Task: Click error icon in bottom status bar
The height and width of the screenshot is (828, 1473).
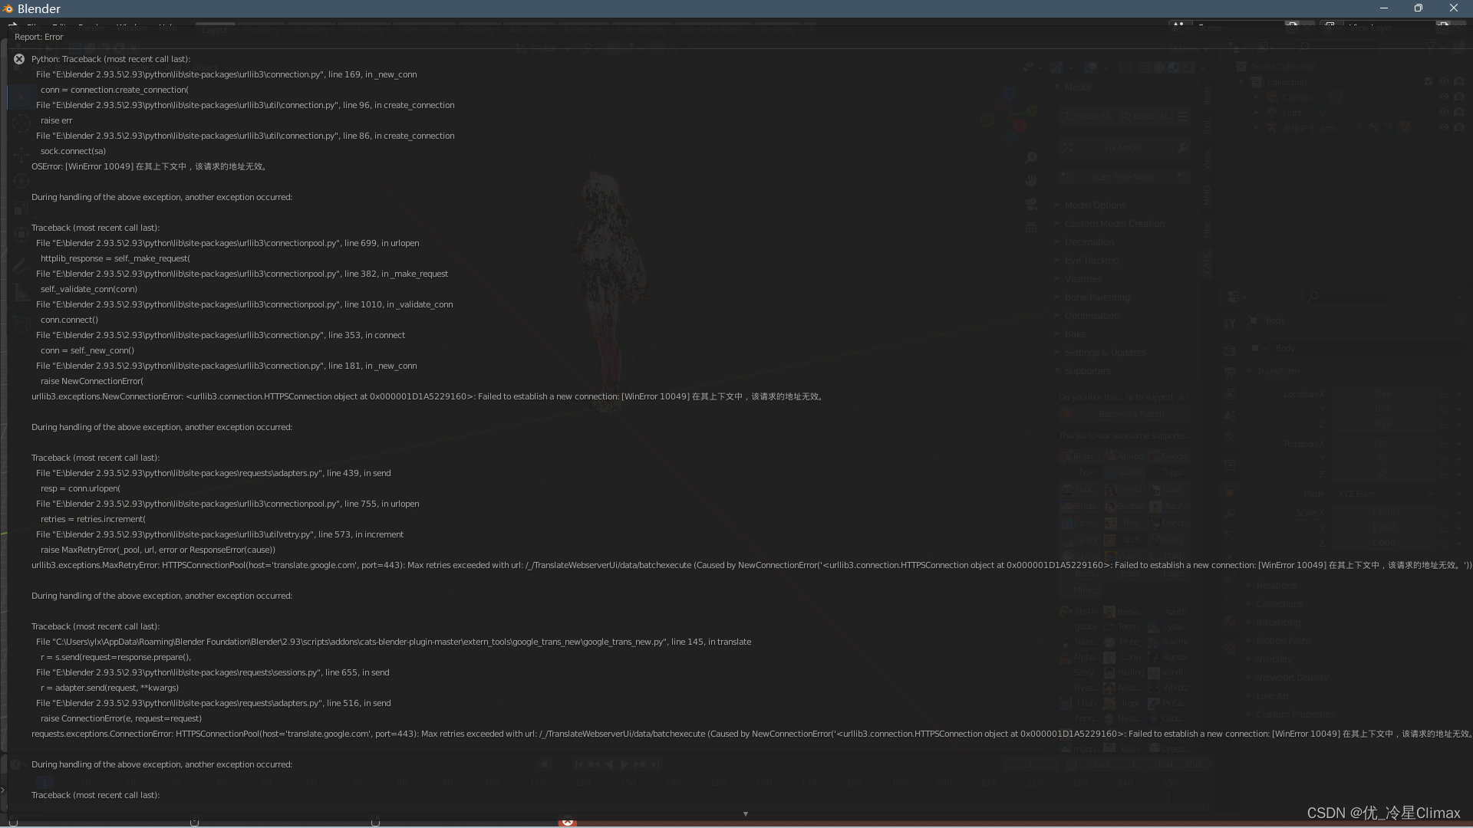Action: point(567,821)
